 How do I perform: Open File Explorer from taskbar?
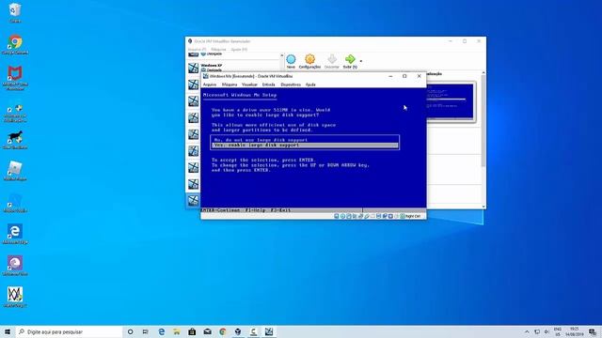[x=177, y=331]
